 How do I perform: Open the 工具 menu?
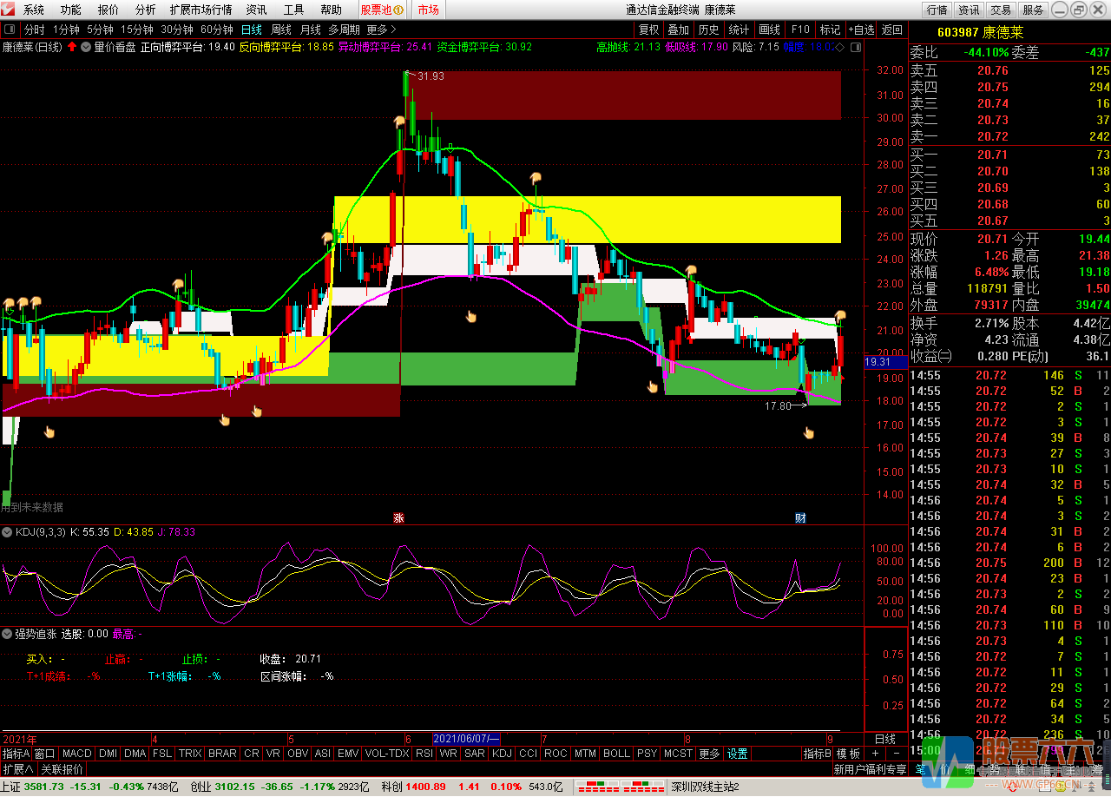293,10
